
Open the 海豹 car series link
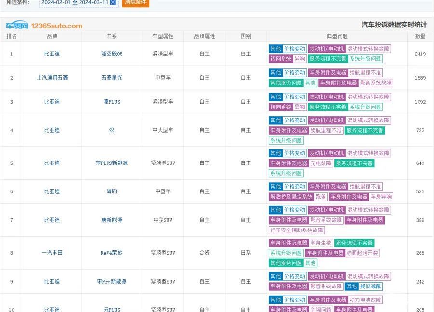pos(112,191)
